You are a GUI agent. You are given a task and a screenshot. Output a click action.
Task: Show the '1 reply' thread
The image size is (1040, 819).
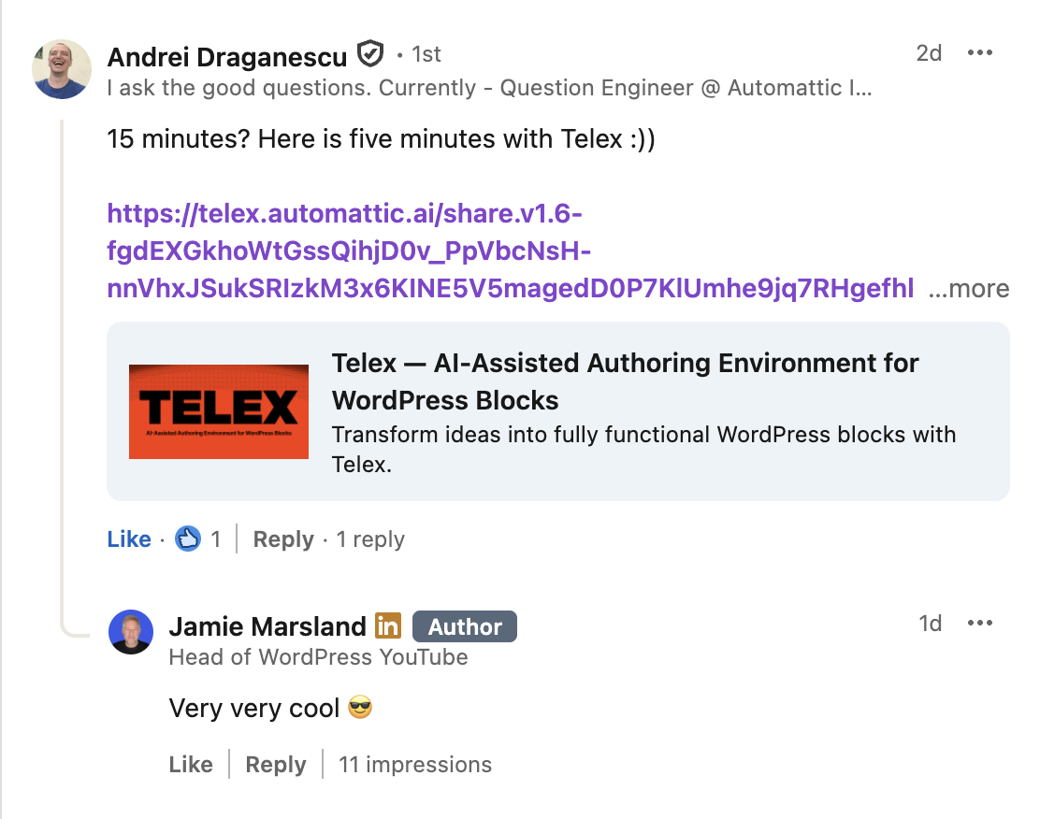370,539
